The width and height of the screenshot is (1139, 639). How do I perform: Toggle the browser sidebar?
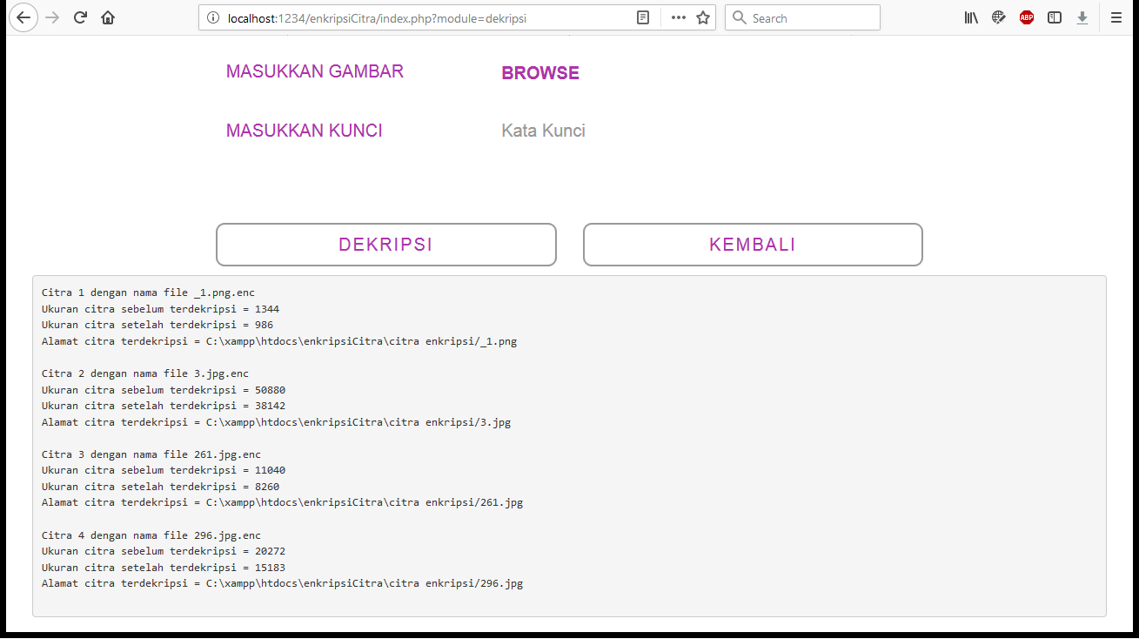(1055, 17)
